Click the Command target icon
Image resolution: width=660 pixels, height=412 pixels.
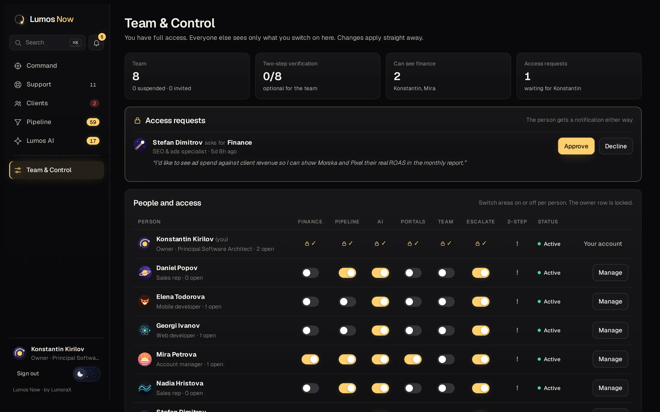pos(18,66)
